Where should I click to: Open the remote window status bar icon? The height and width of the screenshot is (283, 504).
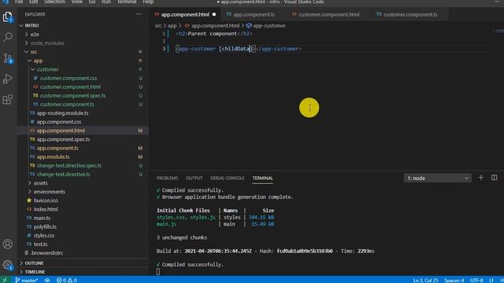pyautogui.click(x=5, y=280)
